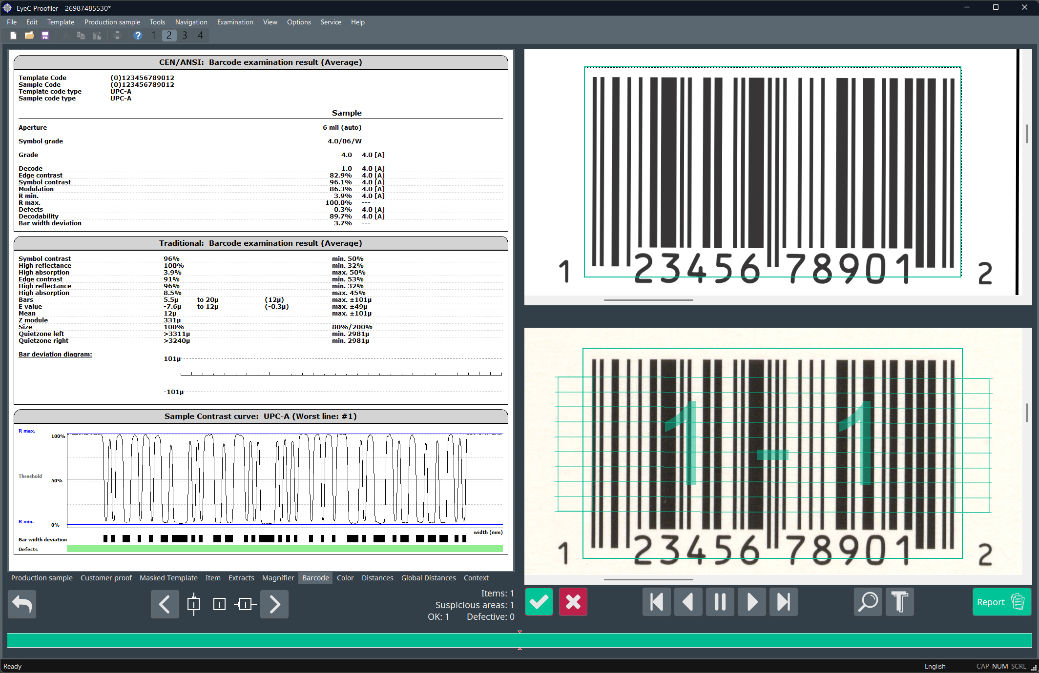Switch to the Extracts tab
This screenshot has height=673, width=1039.
241,578
